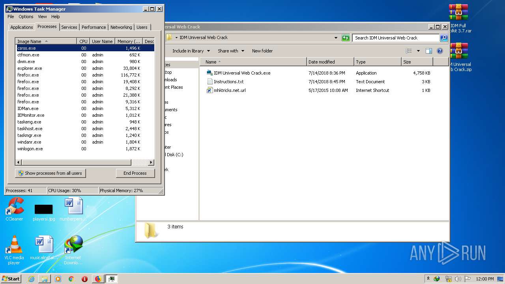Select the playersi.jpg desktop file
This screenshot has height=284, width=505.
point(44,213)
